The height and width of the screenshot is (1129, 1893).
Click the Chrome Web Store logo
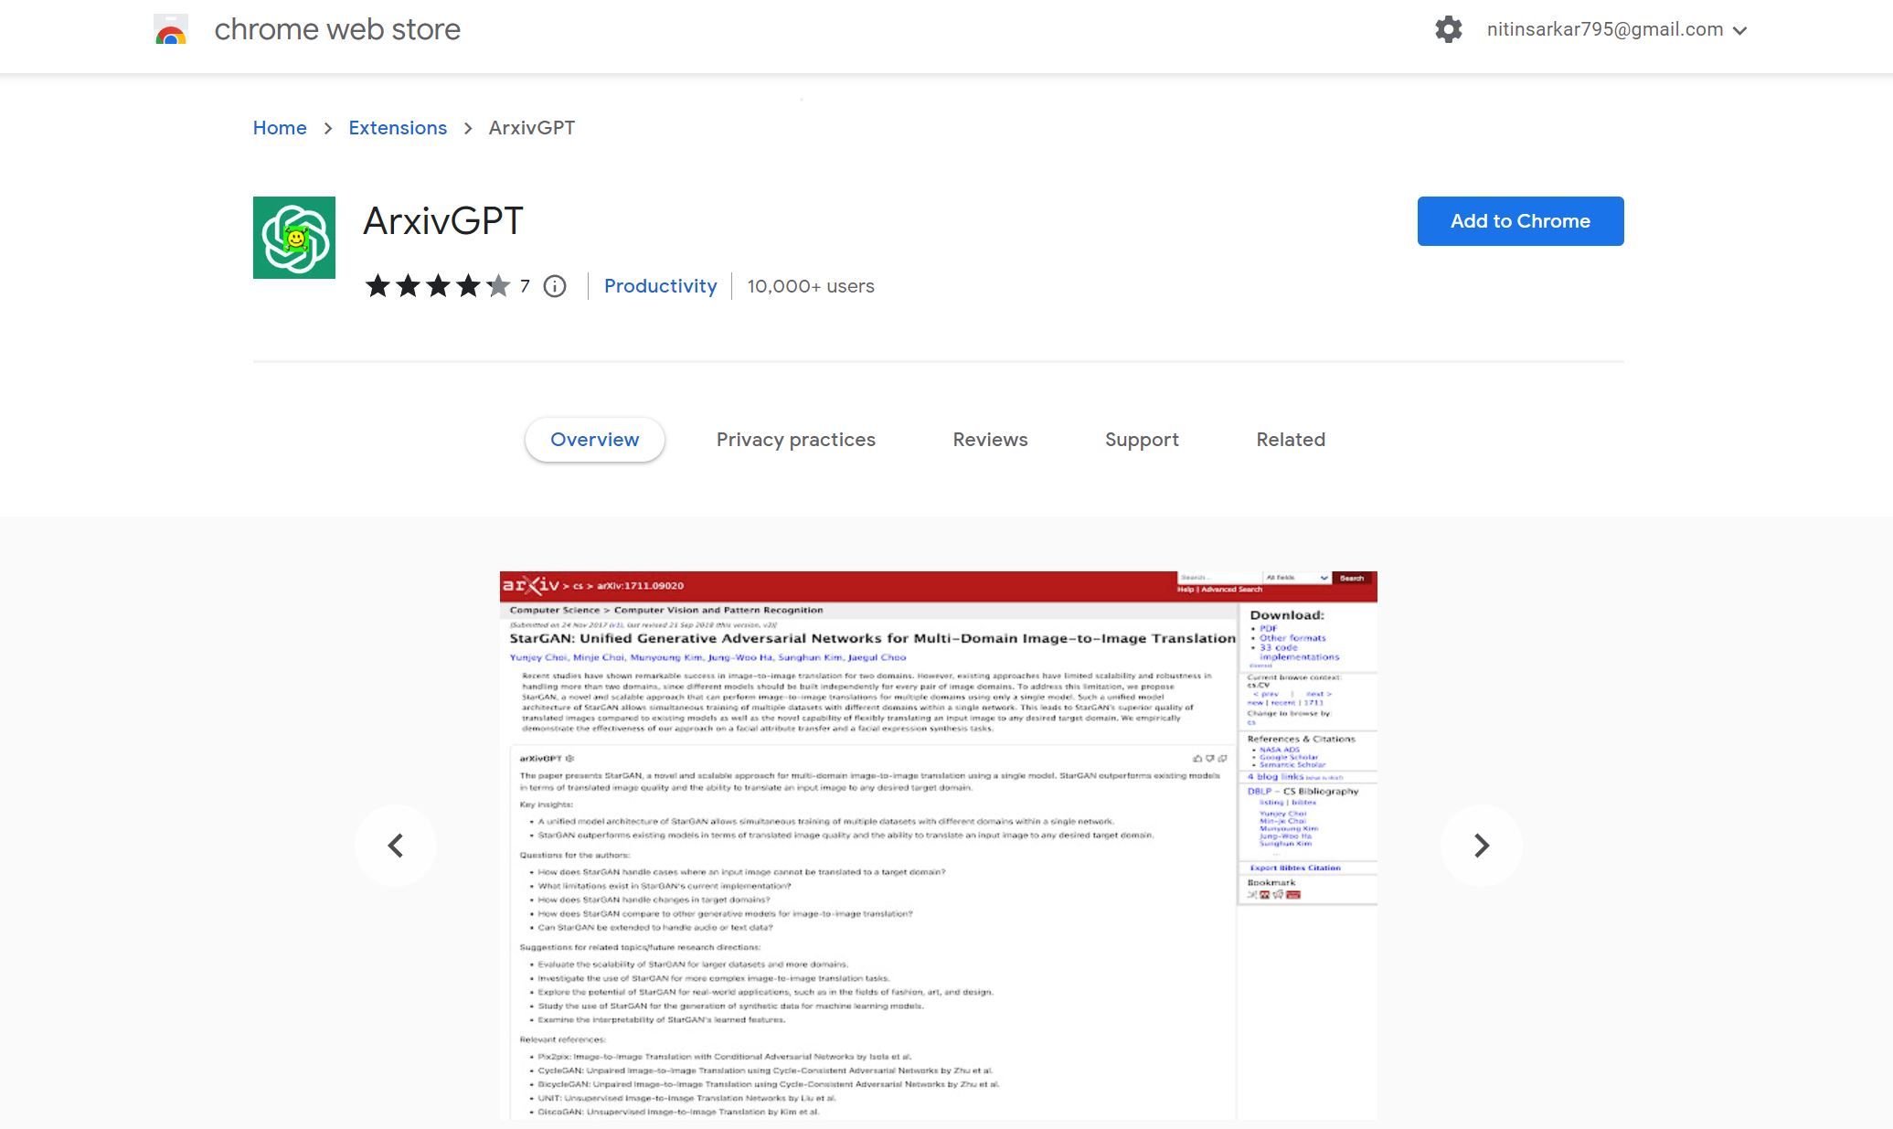(x=170, y=28)
